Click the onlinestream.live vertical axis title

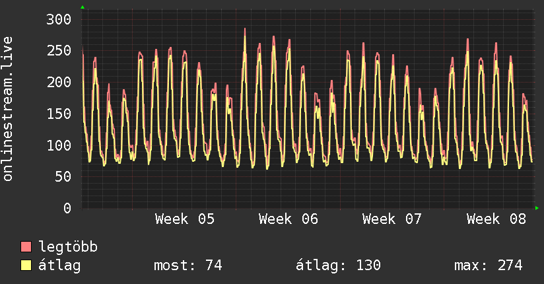click(x=7, y=109)
